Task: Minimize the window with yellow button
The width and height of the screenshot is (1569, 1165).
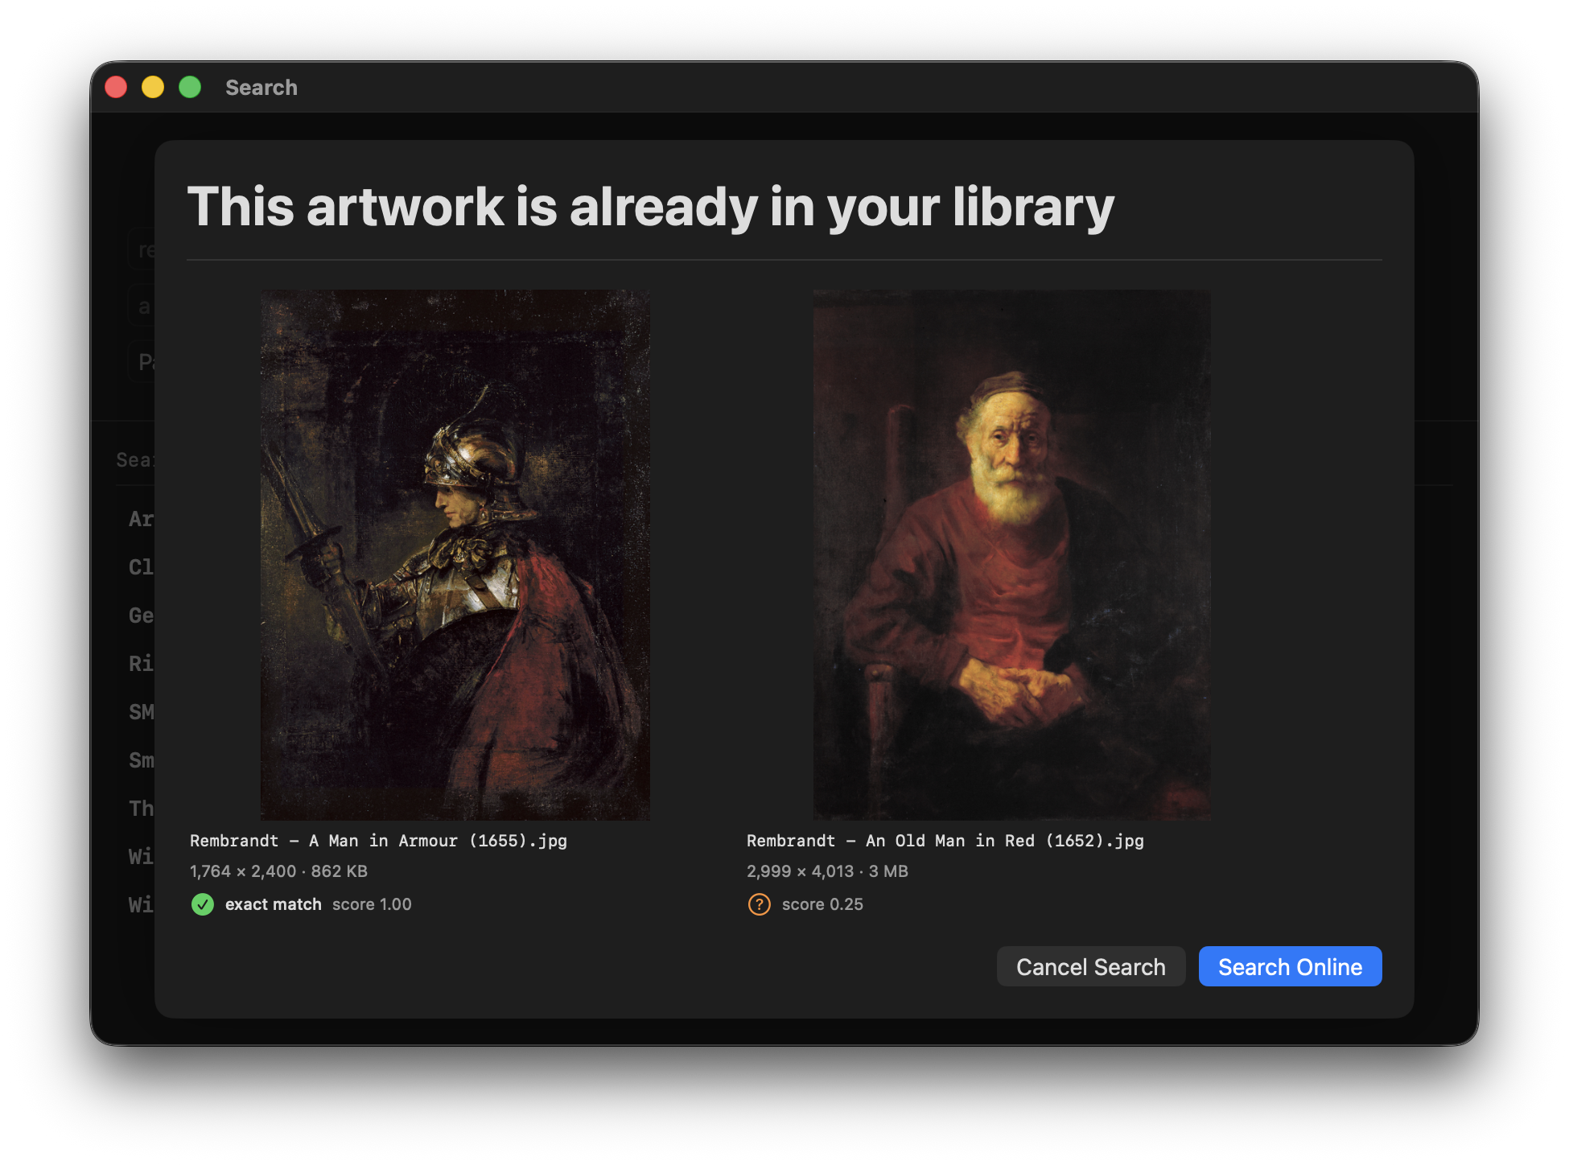Action: click(x=153, y=87)
